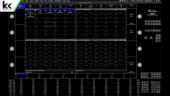170x96 pixels.
Task: Select the DustSKWW group tile
Action: tap(70, 12)
